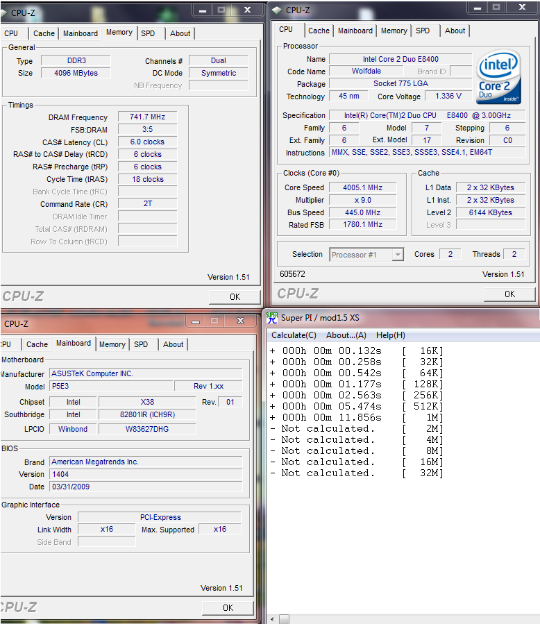
Task: Open the Cache tab in Memory CPU-Z window
Action: point(44,33)
